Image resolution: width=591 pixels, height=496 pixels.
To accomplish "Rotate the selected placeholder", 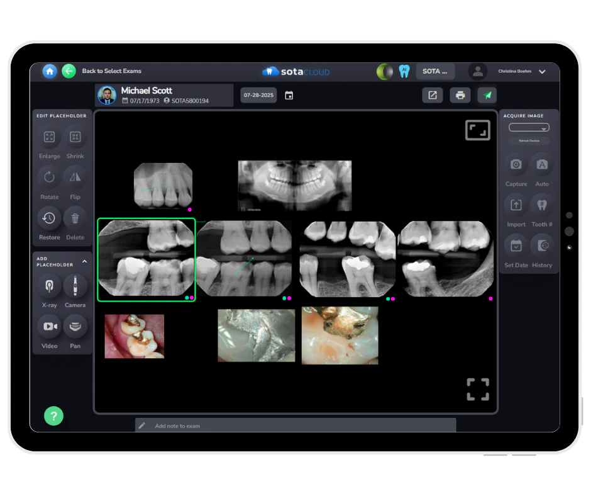I will (49, 178).
